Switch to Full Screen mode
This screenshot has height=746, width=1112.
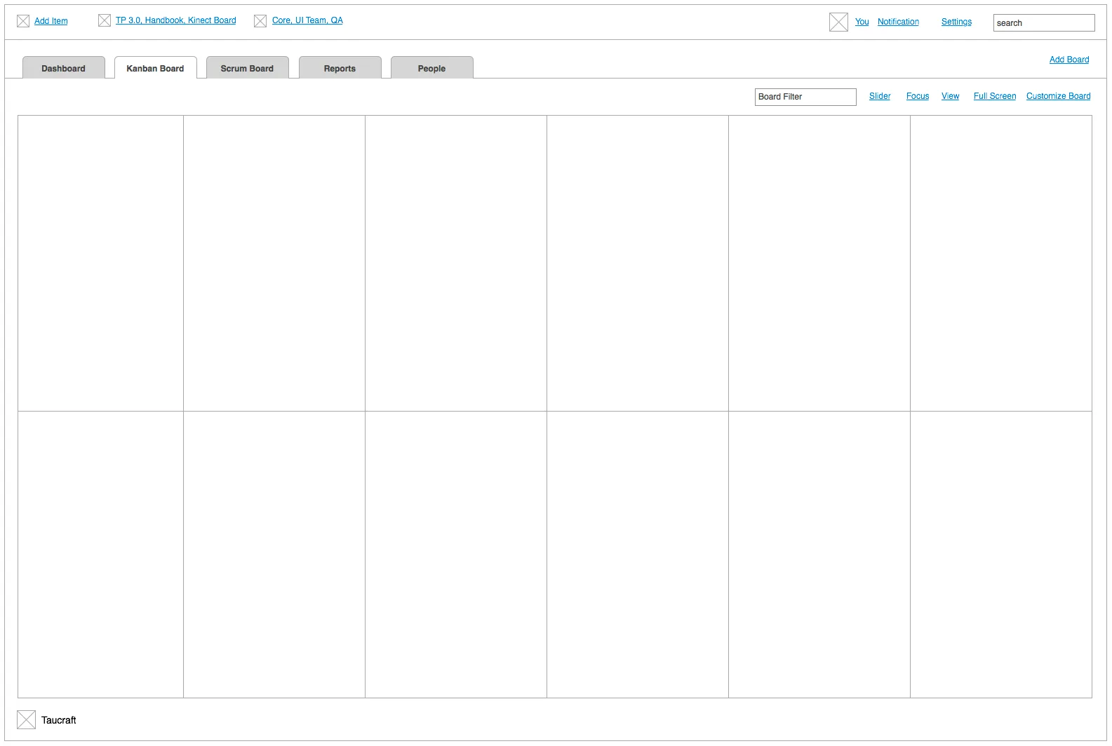click(x=995, y=96)
